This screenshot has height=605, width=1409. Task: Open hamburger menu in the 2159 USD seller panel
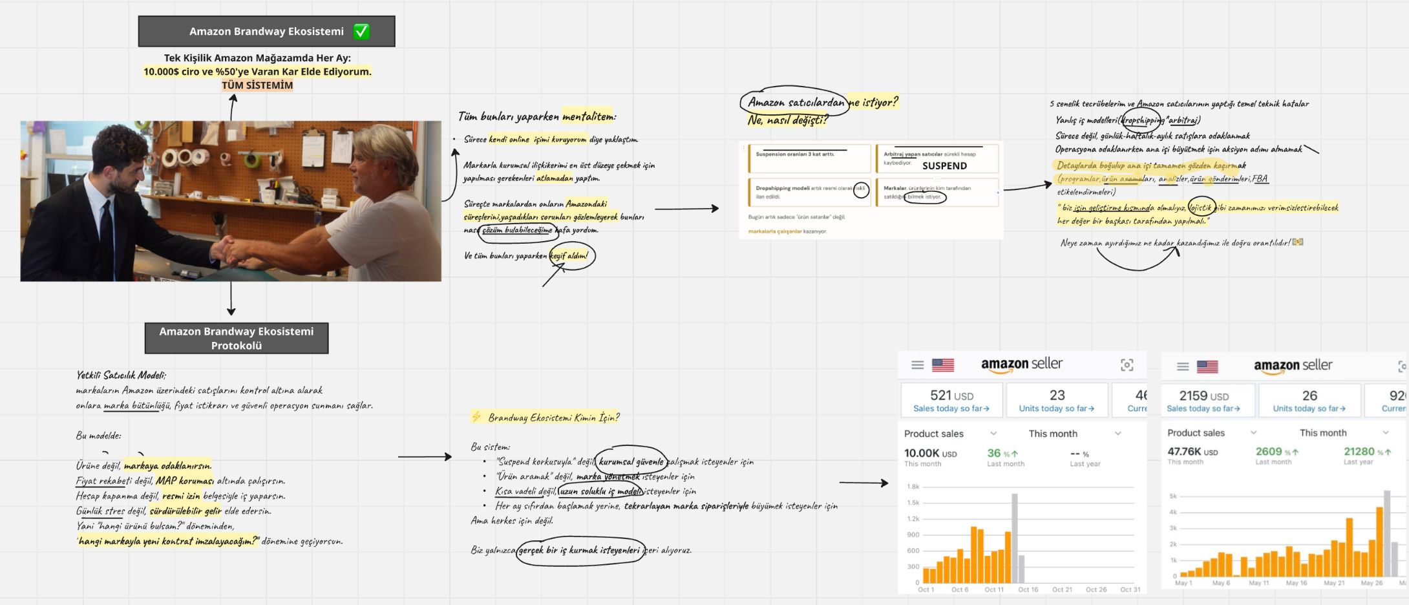(1183, 366)
